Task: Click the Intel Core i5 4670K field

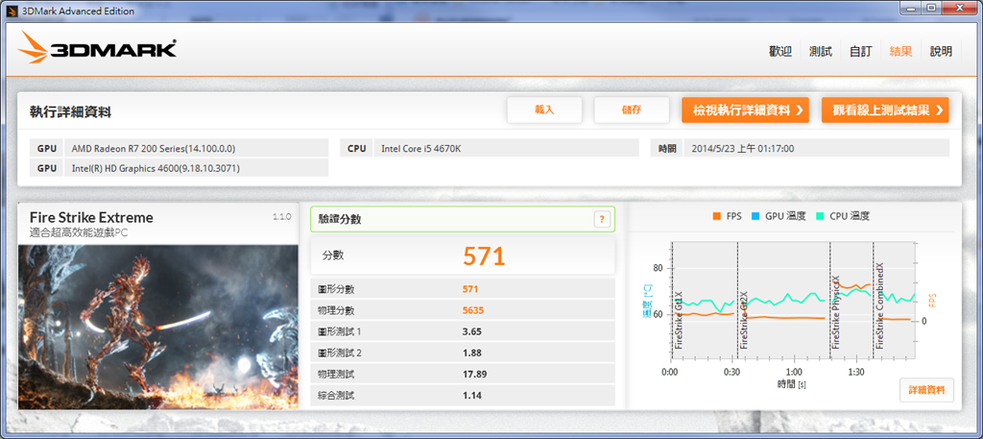Action: coord(507,148)
